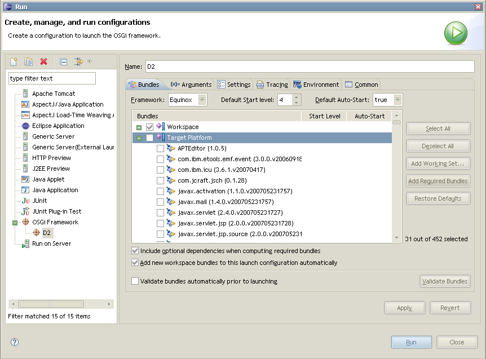Check the javax.servlet (2.4.0) bundle checkbox
The width and height of the screenshot is (486, 359).
160,213
